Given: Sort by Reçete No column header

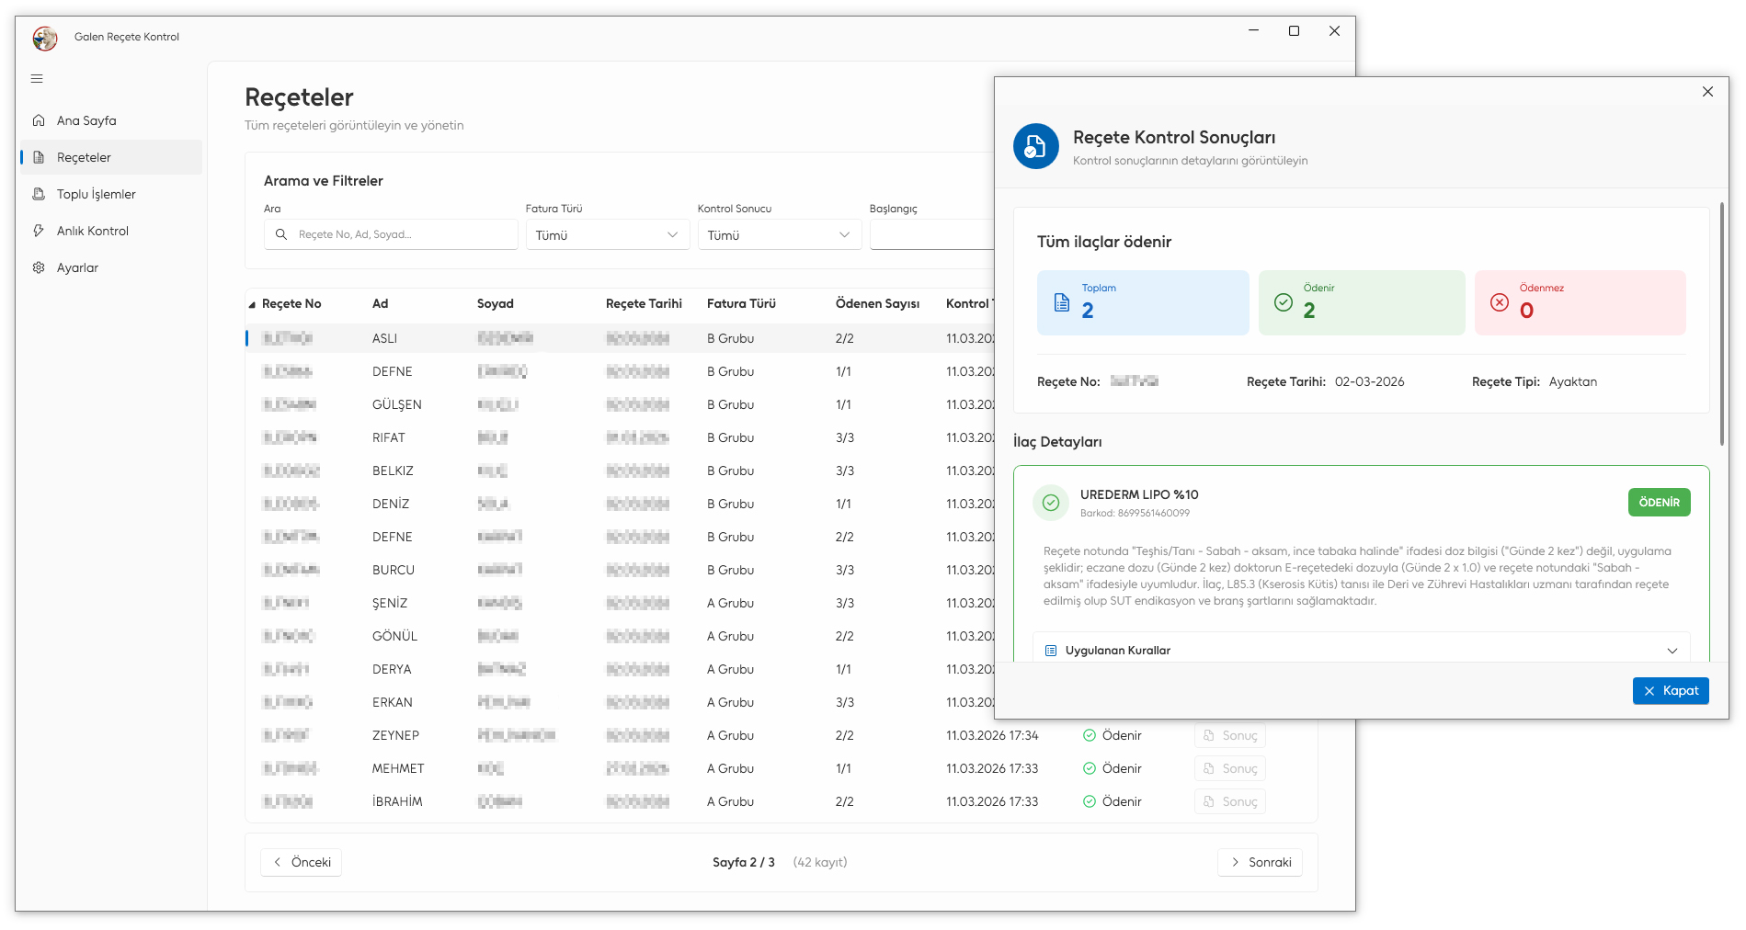Looking at the screenshot, I should pos(291,303).
